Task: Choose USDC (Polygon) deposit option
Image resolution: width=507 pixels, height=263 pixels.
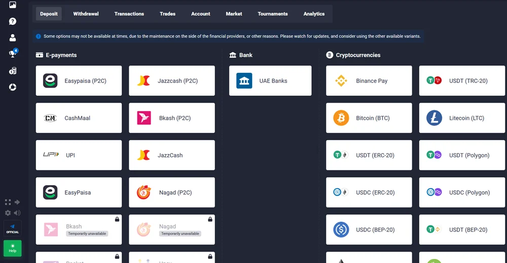Action: 462,192
